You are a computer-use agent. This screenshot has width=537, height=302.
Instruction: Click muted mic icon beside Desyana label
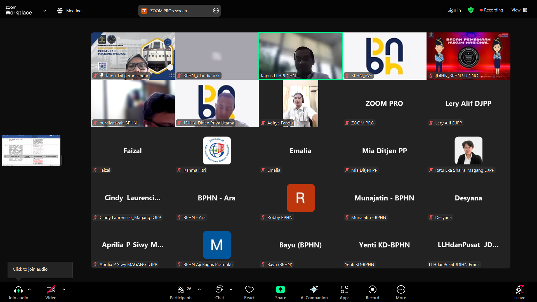(431, 217)
